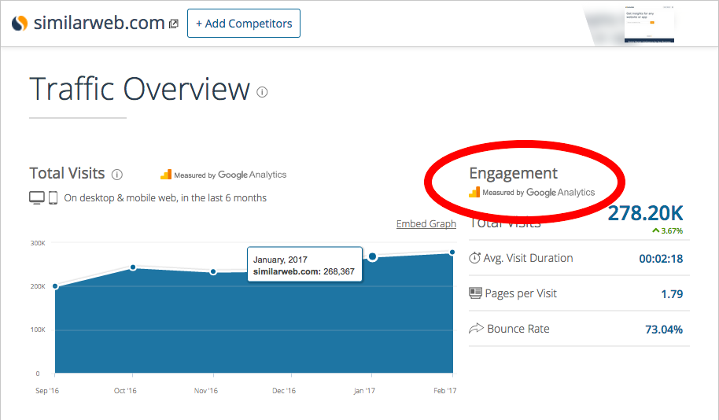Click the Dec '16 axis label

point(284,391)
